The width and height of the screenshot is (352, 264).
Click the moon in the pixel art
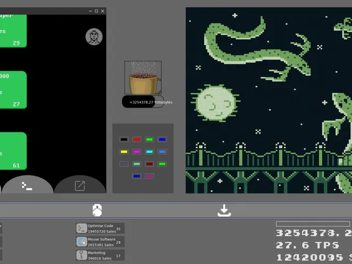216,103
